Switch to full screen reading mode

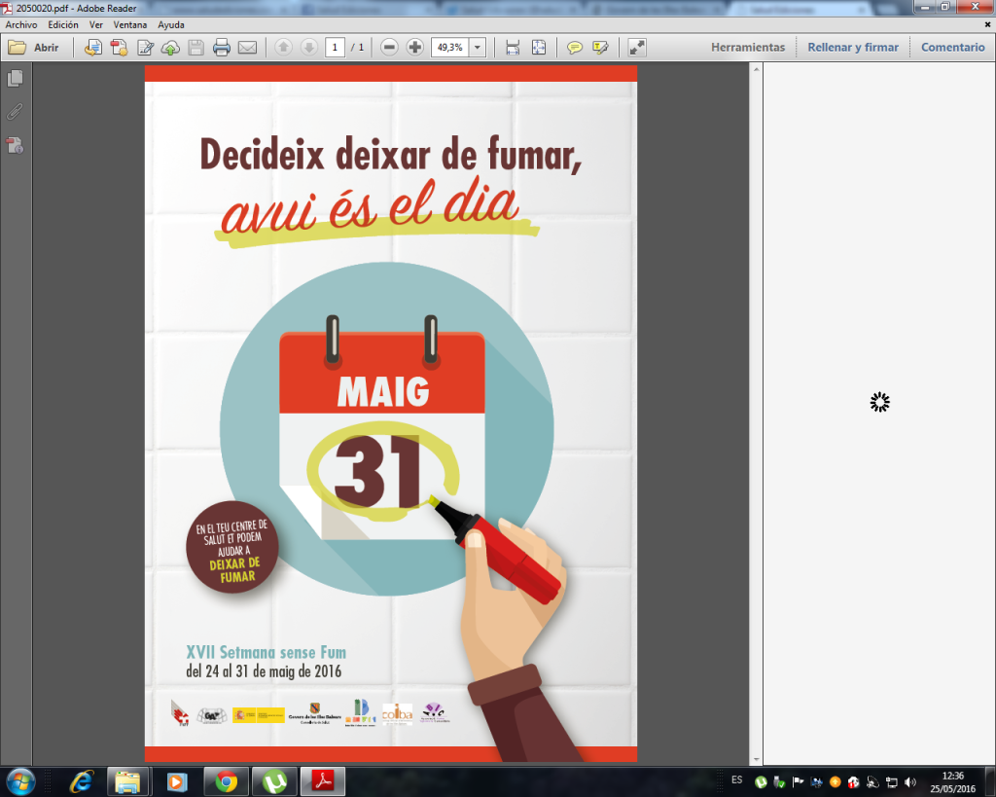637,48
